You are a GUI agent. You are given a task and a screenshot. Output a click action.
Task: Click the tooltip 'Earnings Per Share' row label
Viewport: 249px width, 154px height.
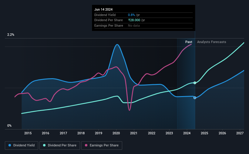[x=109, y=25]
